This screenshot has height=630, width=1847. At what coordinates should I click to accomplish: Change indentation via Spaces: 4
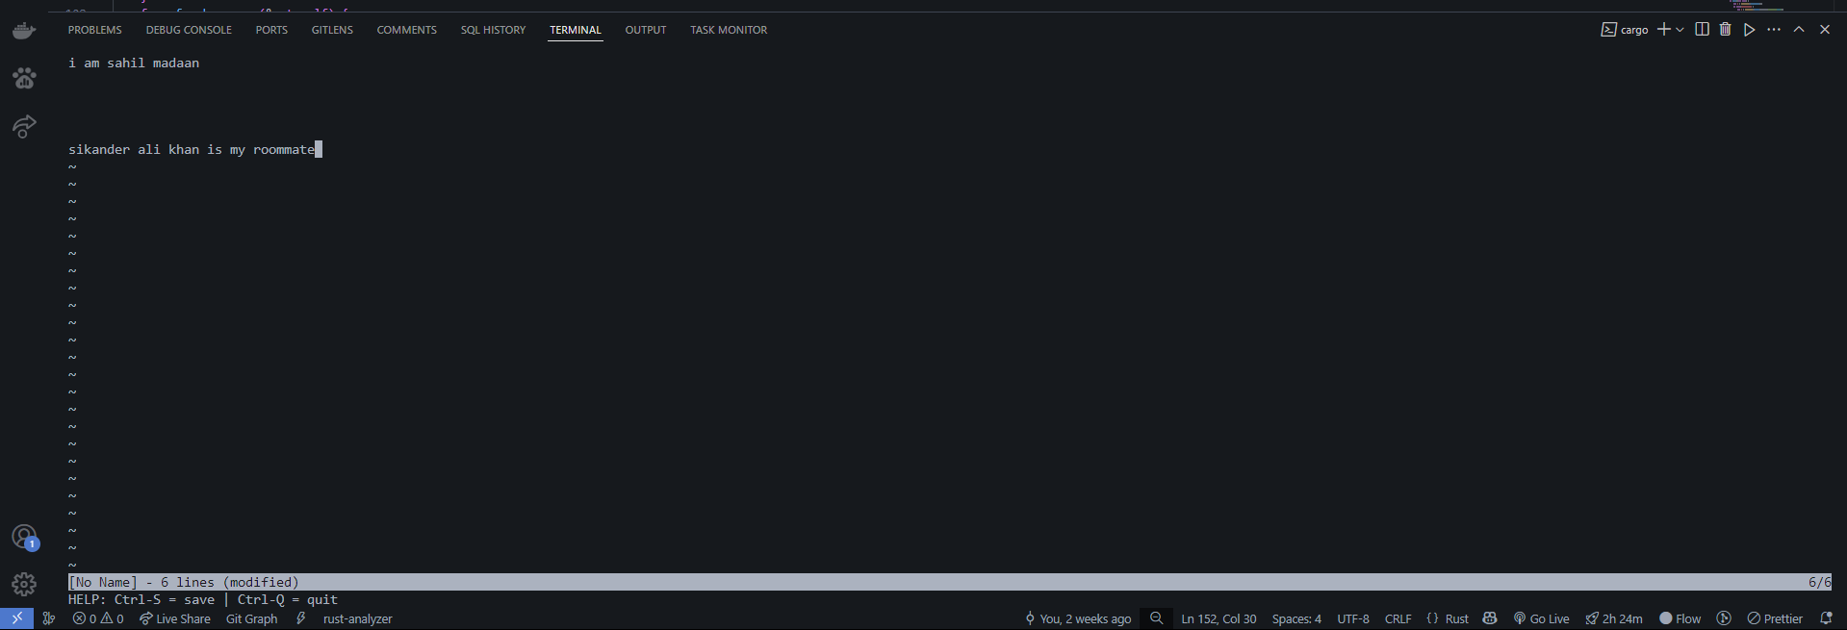[x=1296, y=618]
